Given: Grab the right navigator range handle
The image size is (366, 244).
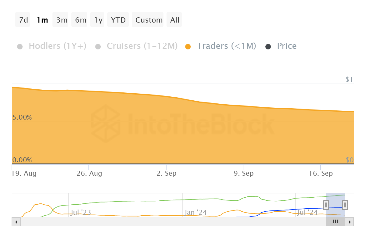Looking at the screenshot, I should (345, 205).
